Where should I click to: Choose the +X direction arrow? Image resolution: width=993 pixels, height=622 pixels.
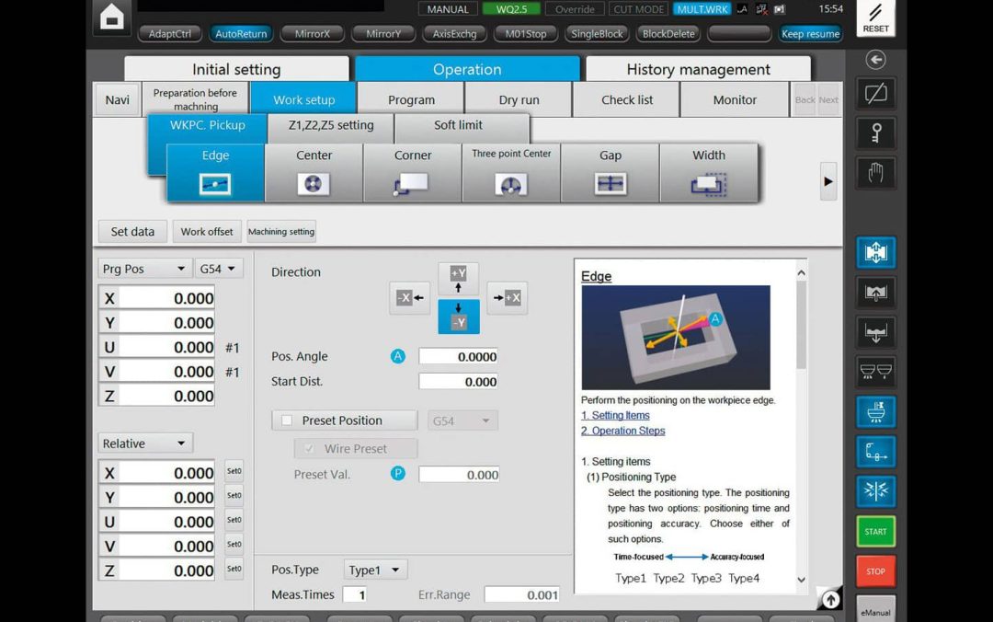(x=508, y=298)
